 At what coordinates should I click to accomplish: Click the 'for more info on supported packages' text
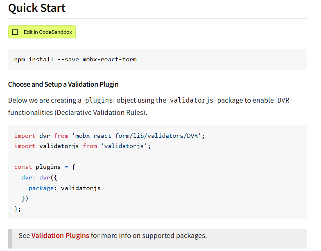[x=149, y=235]
